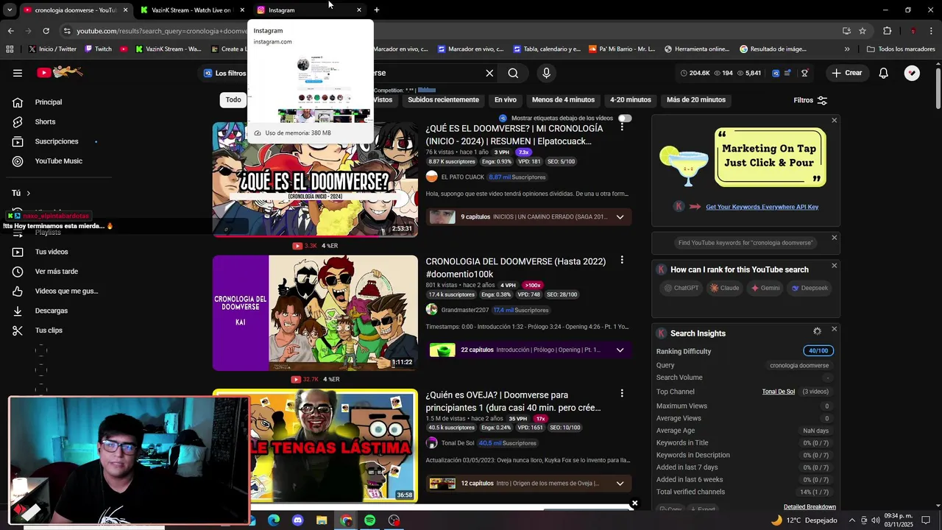
Task: Open File Explorer from the taskbar
Action: [x=322, y=520]
